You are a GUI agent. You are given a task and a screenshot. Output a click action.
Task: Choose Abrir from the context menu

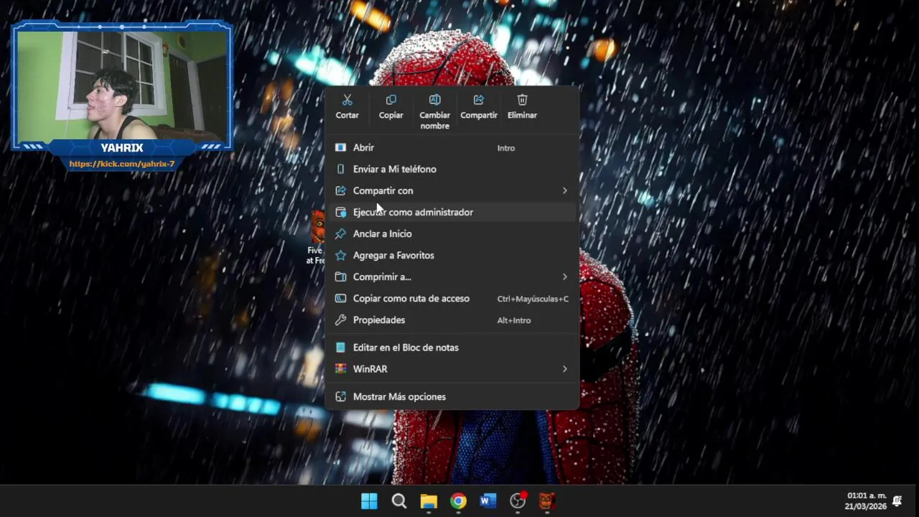452,148
